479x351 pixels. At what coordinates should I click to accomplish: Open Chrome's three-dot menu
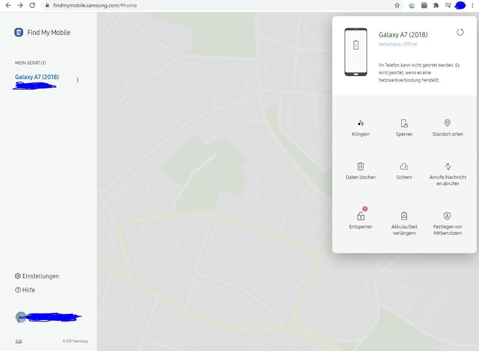pos(472,5)
